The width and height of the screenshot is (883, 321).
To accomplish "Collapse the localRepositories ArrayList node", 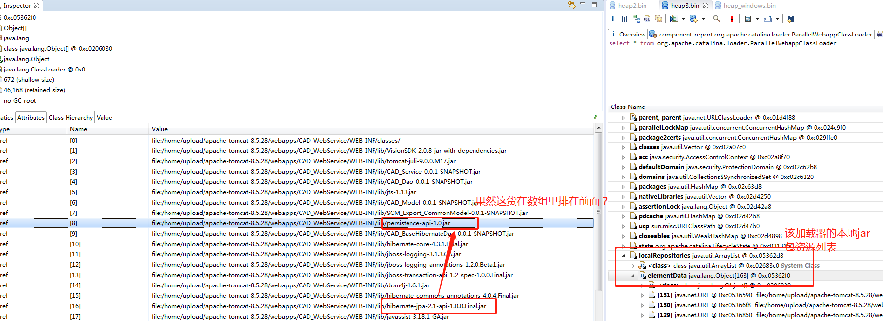I will point(623,256).
